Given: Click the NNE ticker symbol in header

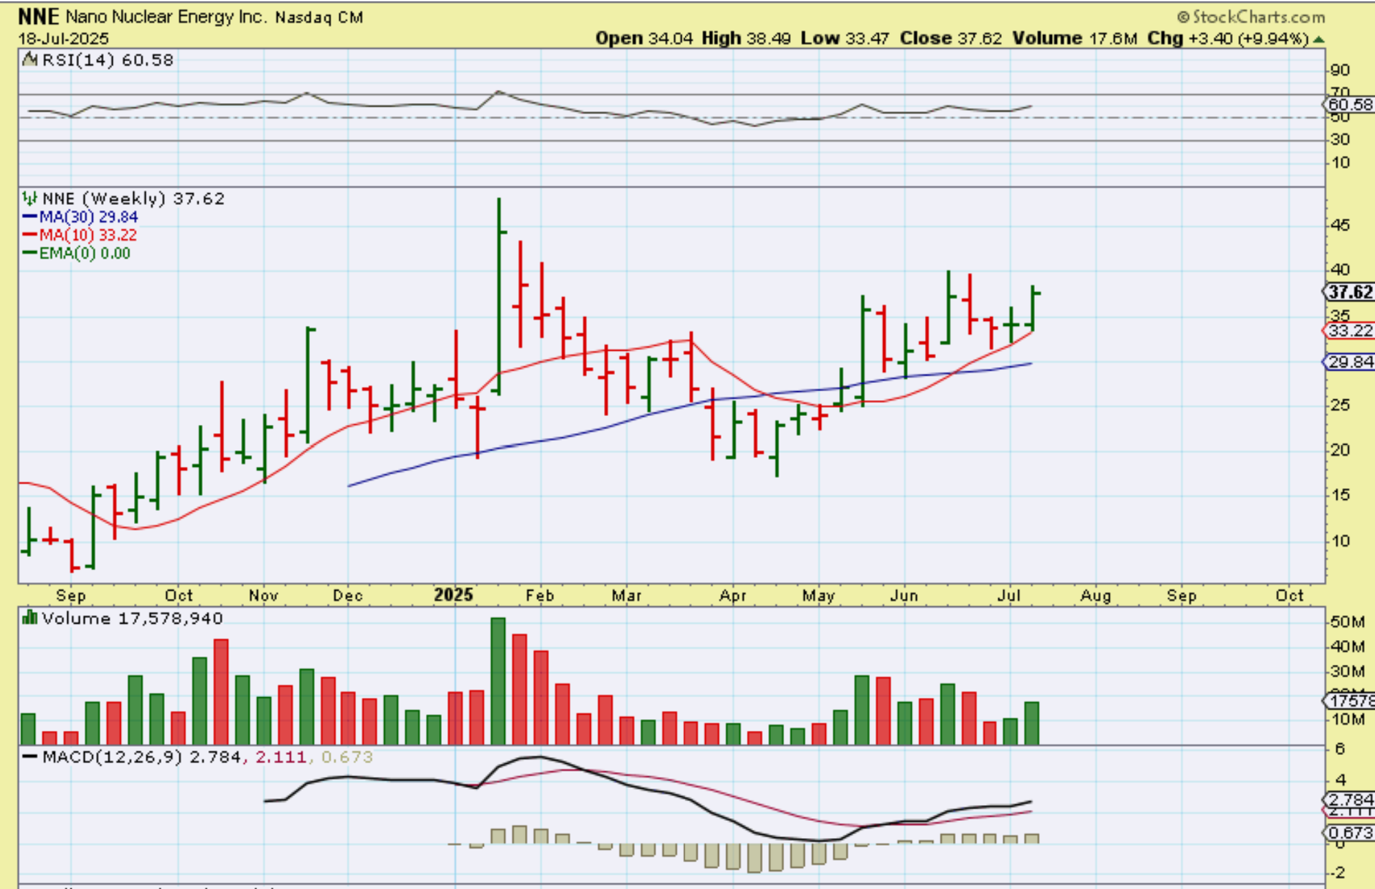Looking at the screenshot, I should click(x=38, y=17).
